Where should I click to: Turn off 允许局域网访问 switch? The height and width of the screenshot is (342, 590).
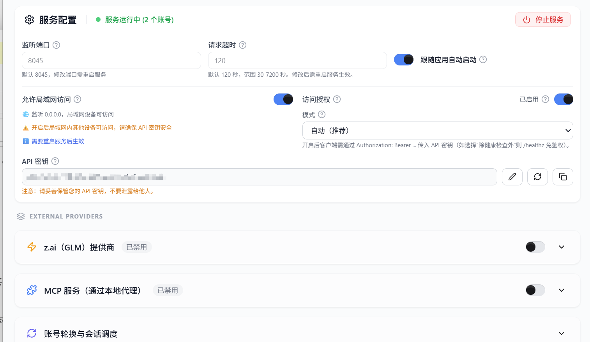[283, 99]
